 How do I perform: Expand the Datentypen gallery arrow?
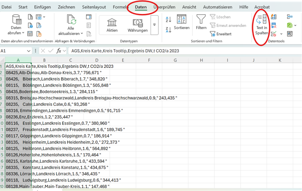(154, 25)
